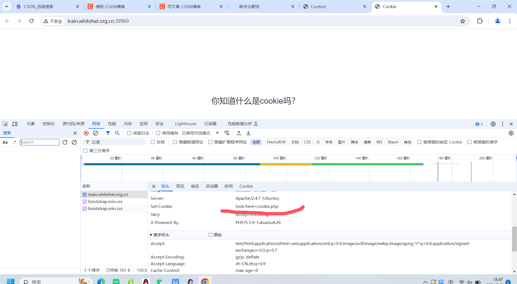Filter requests by Fetch/XHR
Viewport: 517px width, 284px height.
pyautogui.click(x=276, y=142)
